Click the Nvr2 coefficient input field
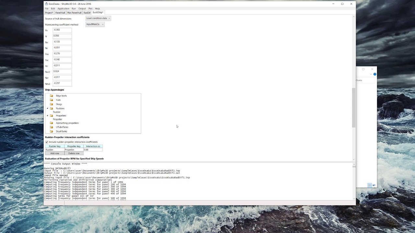The width and height of the screenshot is (415, 233). point(62,72)
